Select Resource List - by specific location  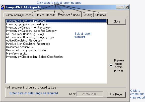56,50
